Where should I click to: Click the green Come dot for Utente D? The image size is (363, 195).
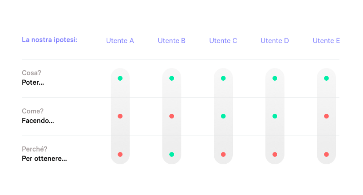[x=275, y=117]
